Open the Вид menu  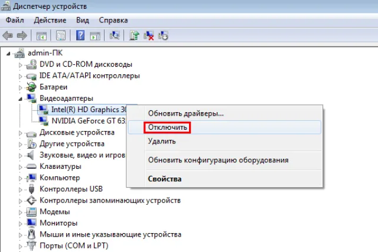pyautogui.click(x=83, y=20)
